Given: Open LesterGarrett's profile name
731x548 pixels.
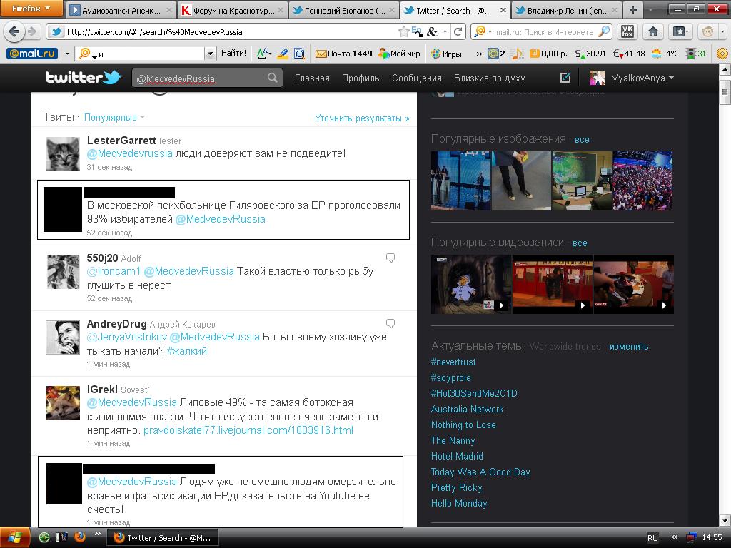Looking at the screenshot, I should click(x=121, y=141).
